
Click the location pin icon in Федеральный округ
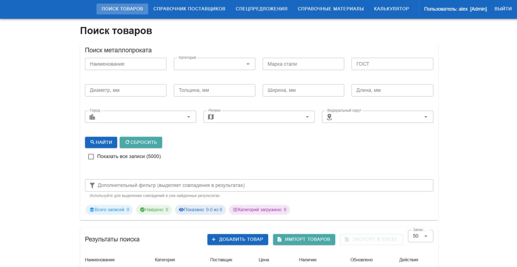tap(329, 117)
